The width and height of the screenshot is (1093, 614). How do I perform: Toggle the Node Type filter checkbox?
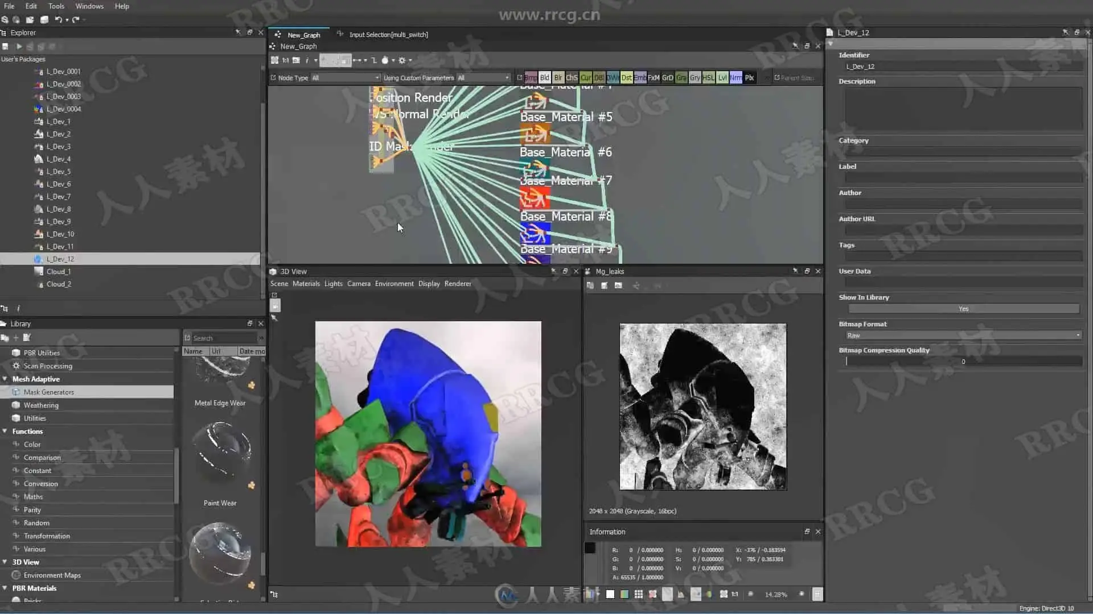coord(273,78)
